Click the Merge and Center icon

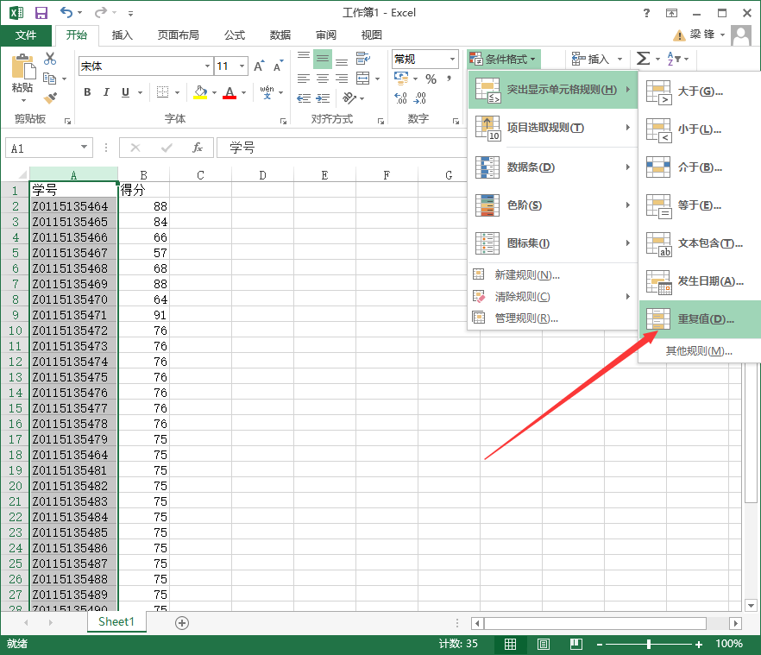pos(362,79)
